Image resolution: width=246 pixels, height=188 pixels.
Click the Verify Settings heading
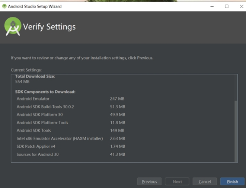pos(49,27)
